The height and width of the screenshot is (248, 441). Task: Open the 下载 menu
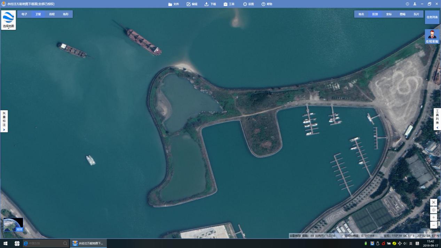(x=210, y=4)
